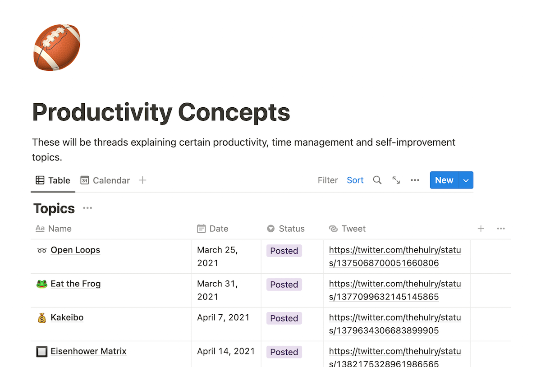The width and height of the screenshot is (541, 367).
Task: Open the Date column header menu
Action: coord(219,229)
